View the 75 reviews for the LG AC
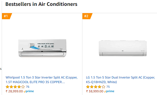157x95 pixels. coord(108,87)
